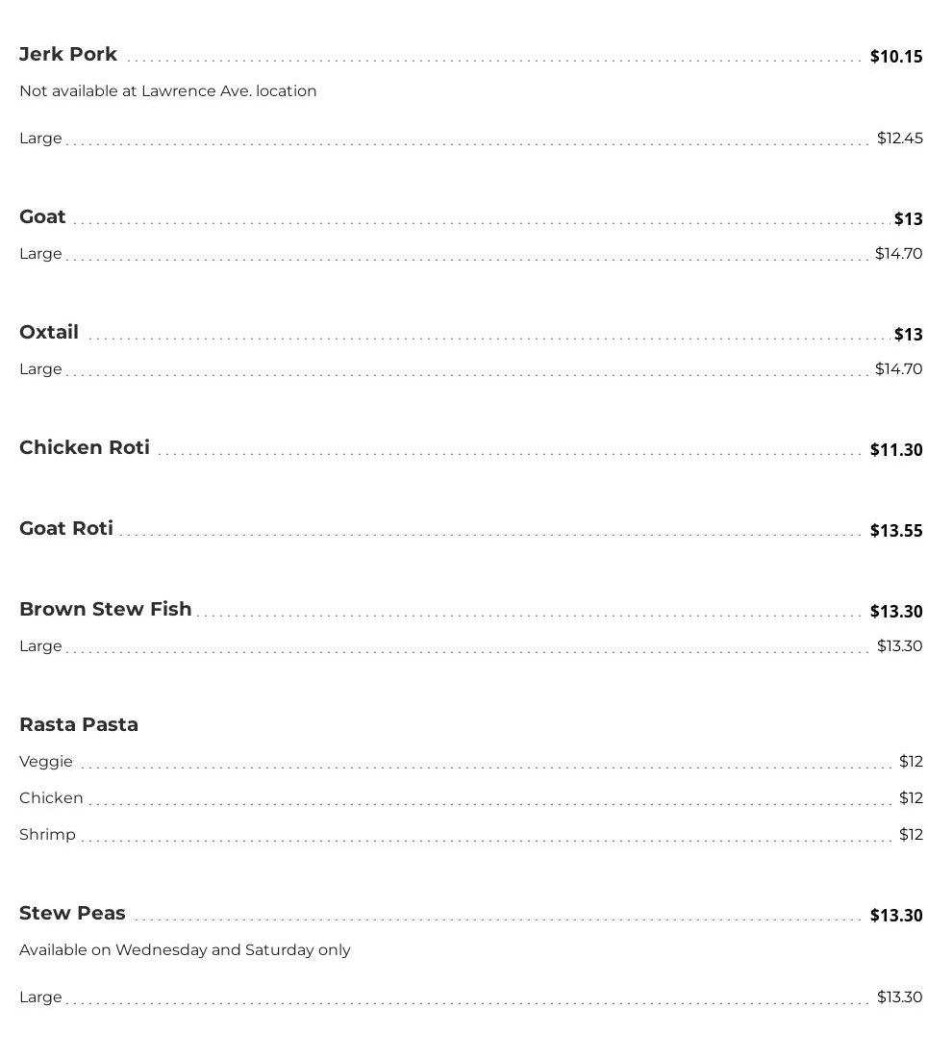Select the $13 price for Oxtail
This screenshot has width=928, height=1059.
(x=908, y=335)
